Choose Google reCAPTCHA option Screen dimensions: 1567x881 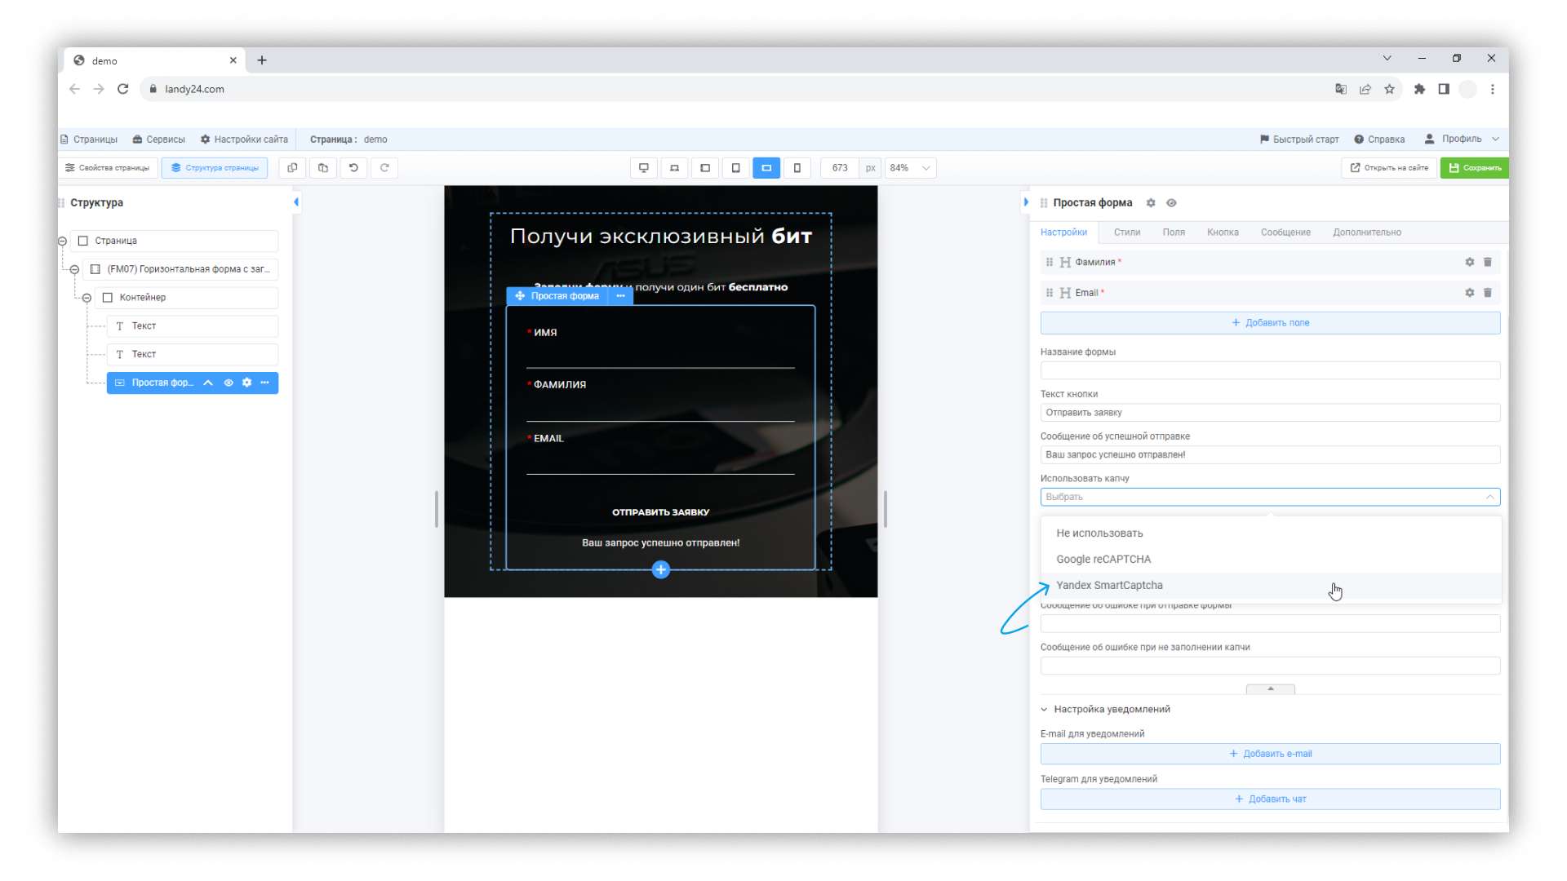click(x=1270, y=560)
